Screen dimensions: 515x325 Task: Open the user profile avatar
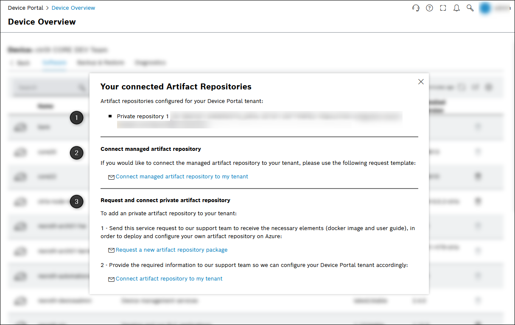485,8
